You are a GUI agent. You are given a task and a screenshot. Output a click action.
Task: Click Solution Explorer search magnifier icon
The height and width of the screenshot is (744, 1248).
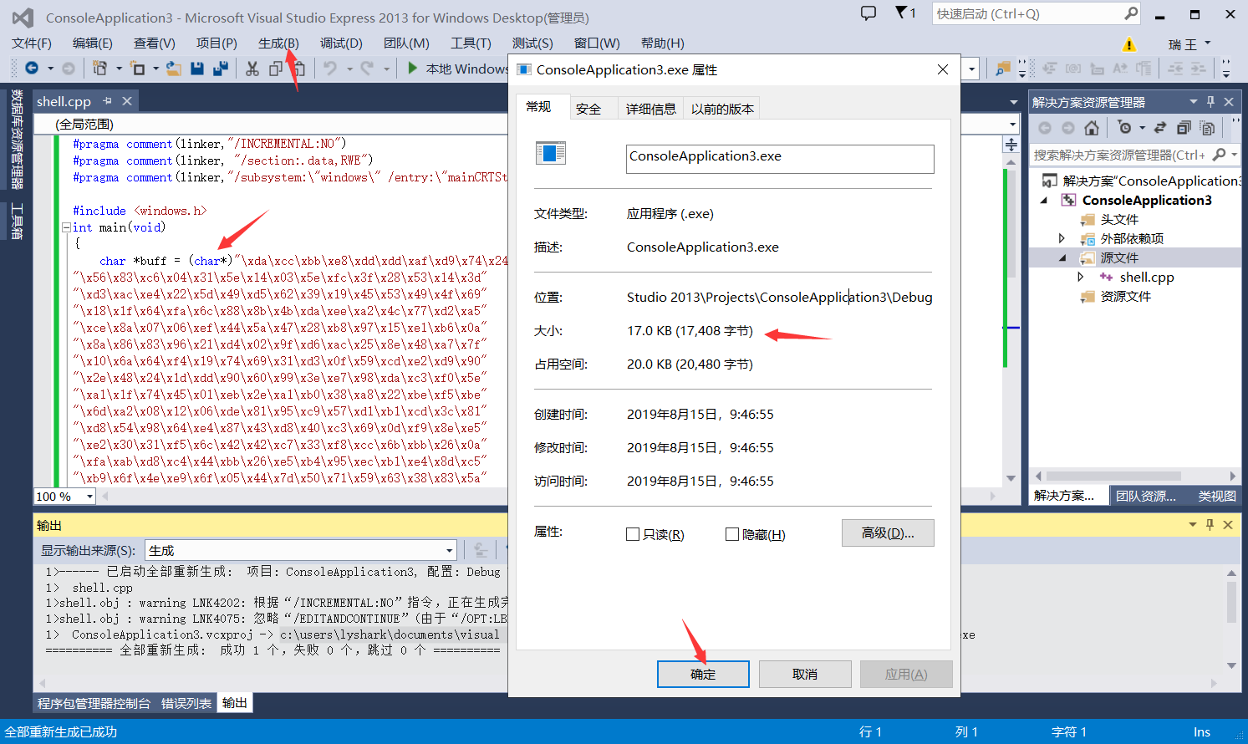click(1220, 155)
